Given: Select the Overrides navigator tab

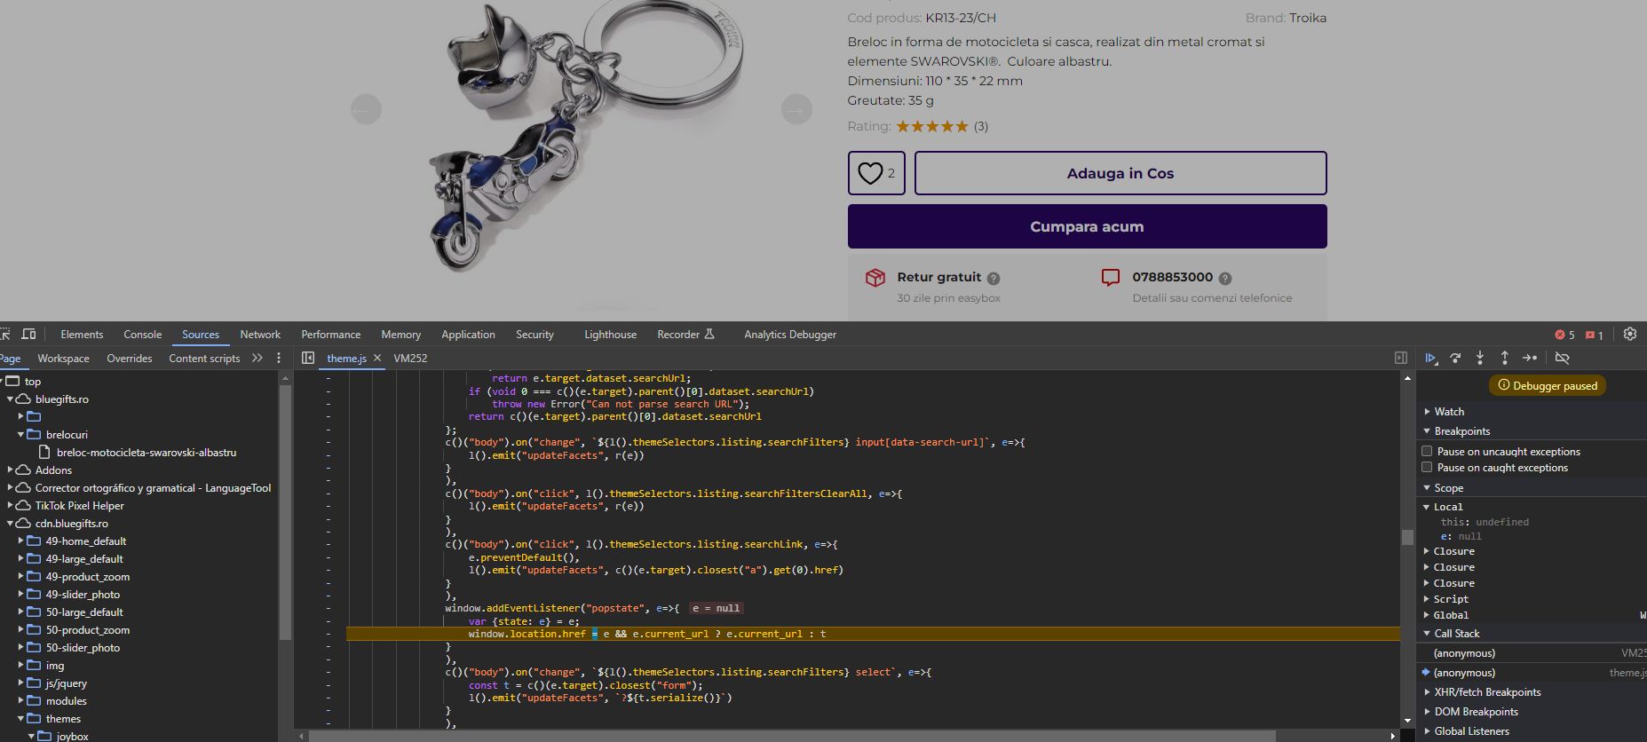Looking at the screenshot, I should coord(130,359).
